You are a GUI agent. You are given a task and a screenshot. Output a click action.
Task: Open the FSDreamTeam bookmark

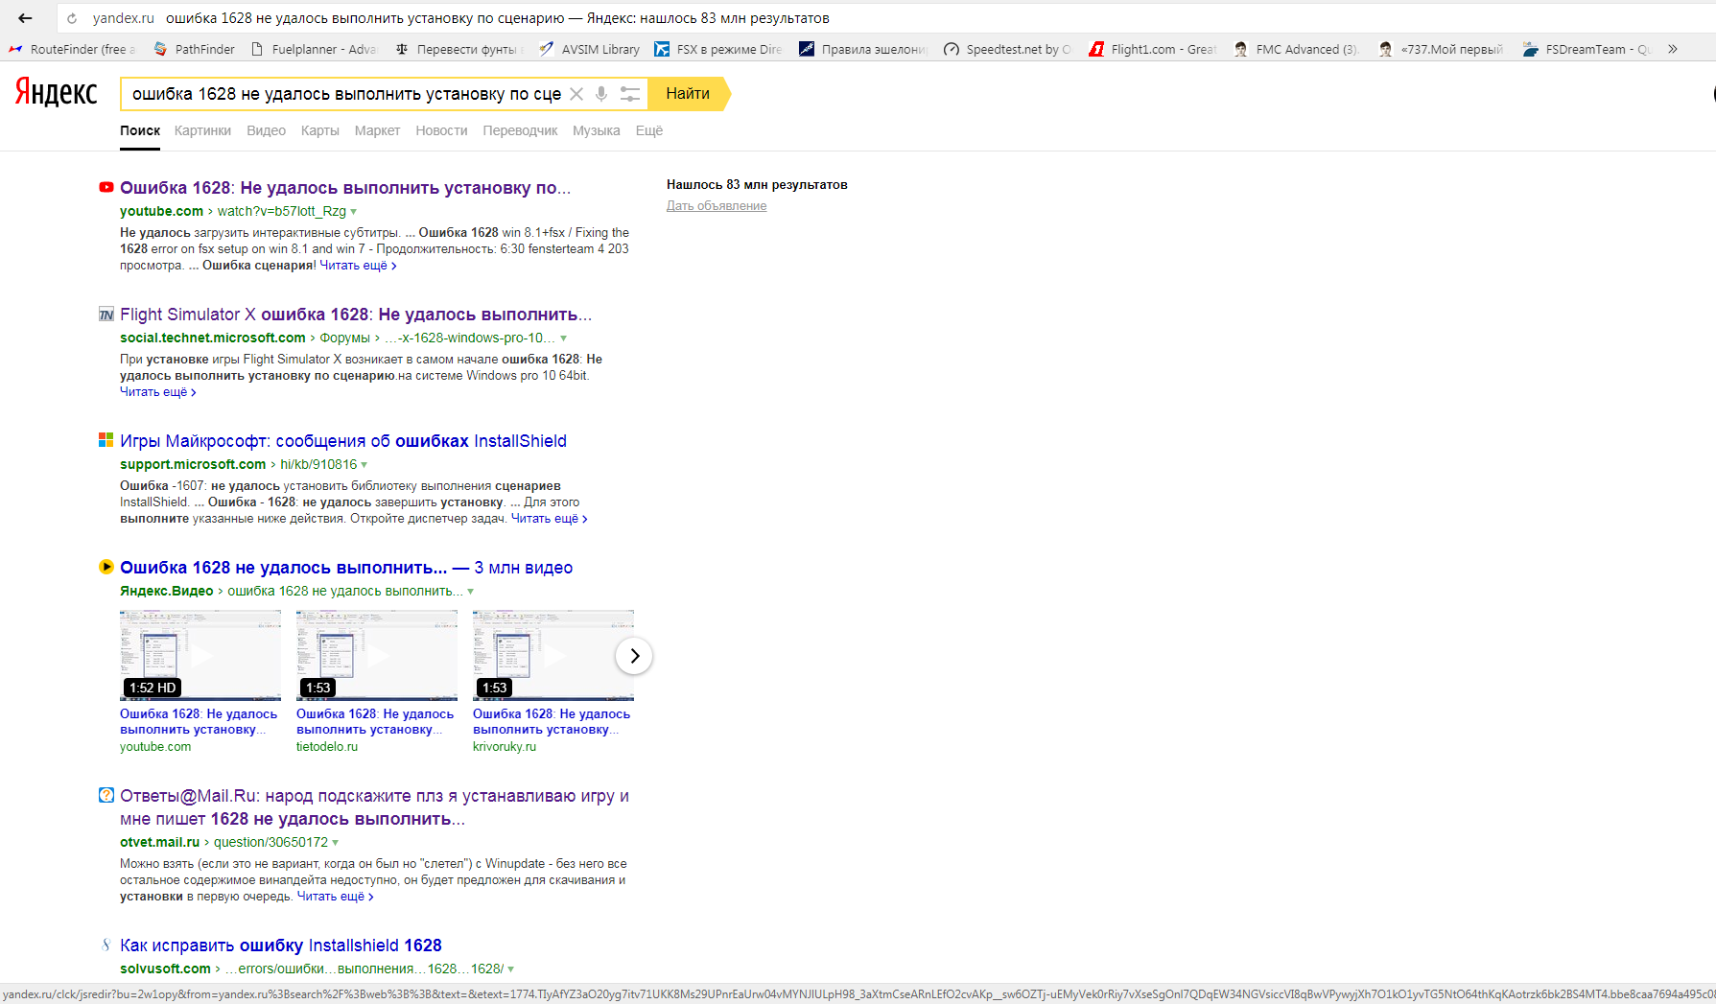[1587, 49]
